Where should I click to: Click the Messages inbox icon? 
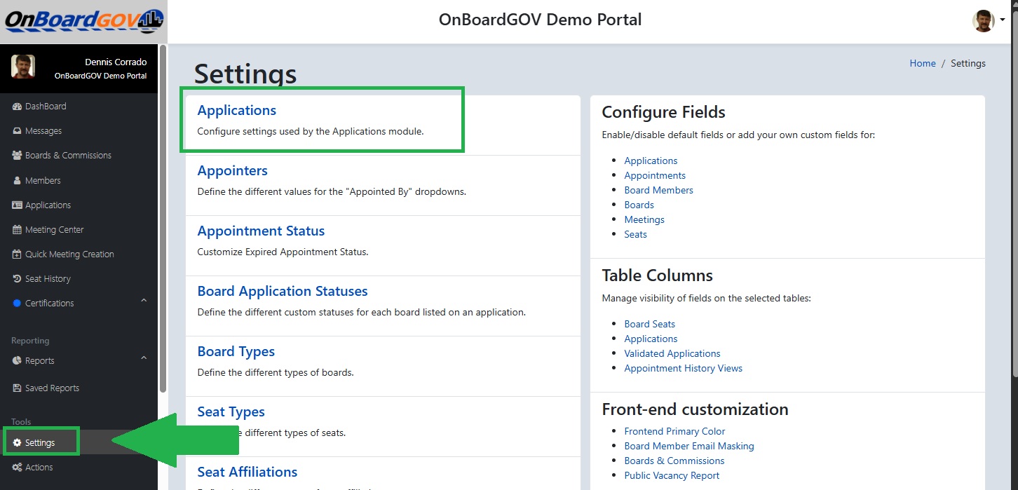[18, 131]
